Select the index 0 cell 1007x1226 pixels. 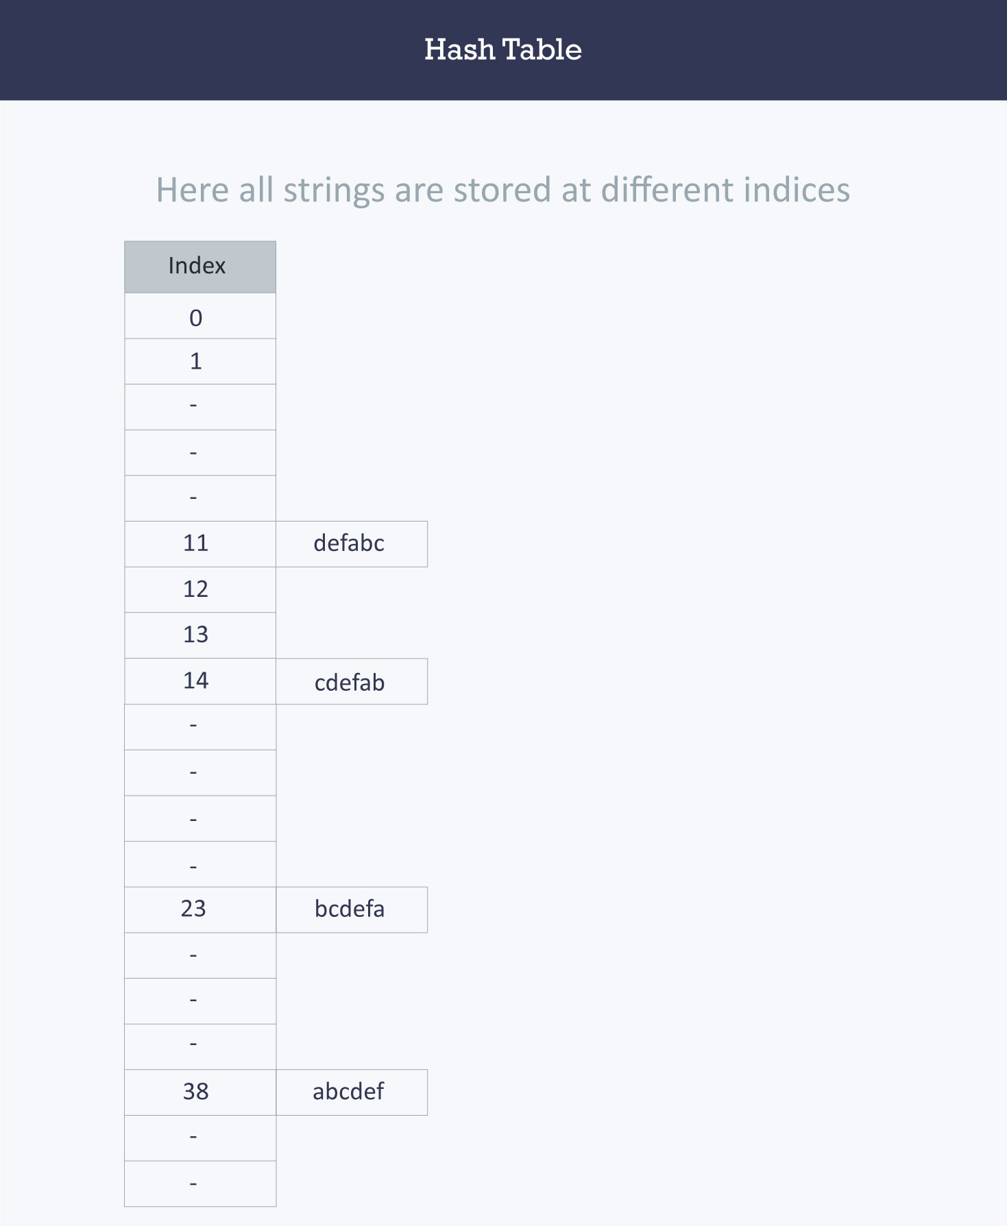[x=199, y=317]
